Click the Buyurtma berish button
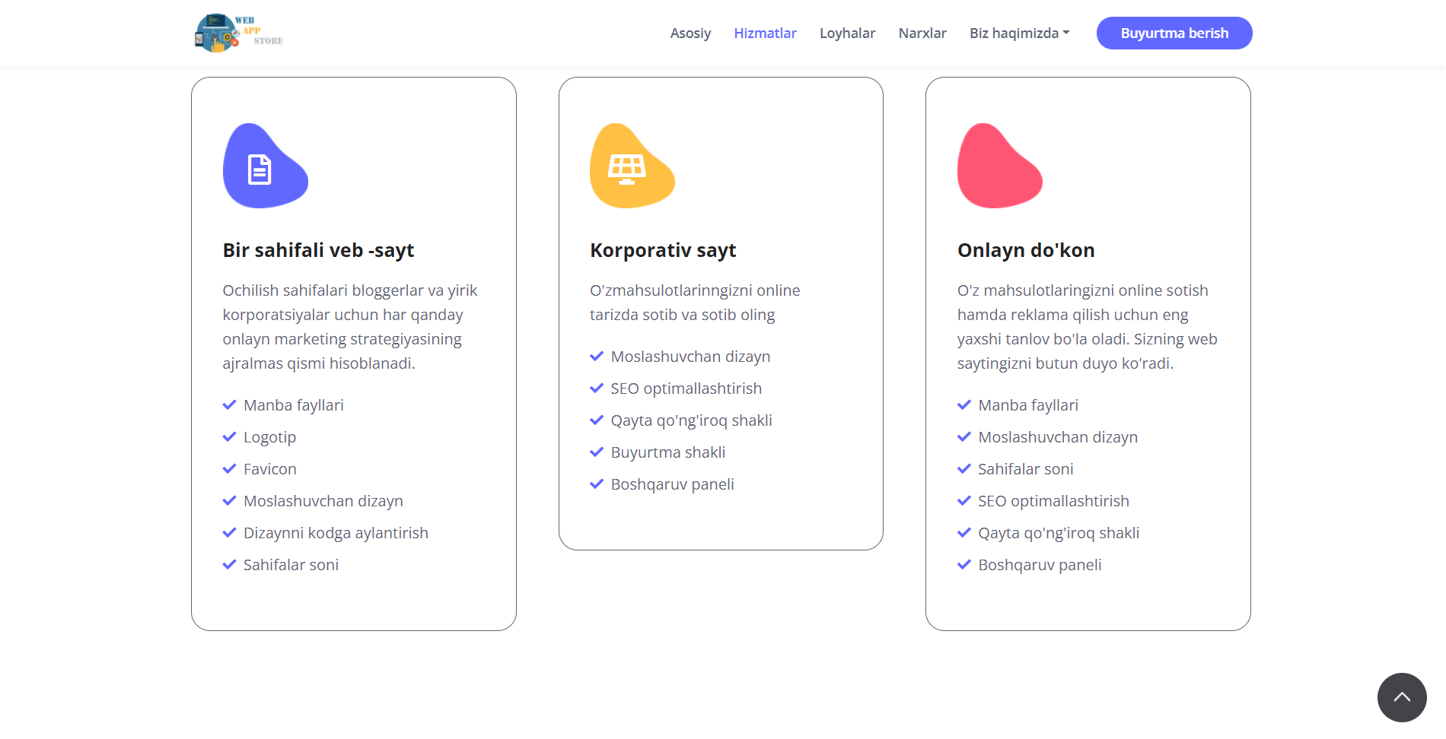 1174,33
